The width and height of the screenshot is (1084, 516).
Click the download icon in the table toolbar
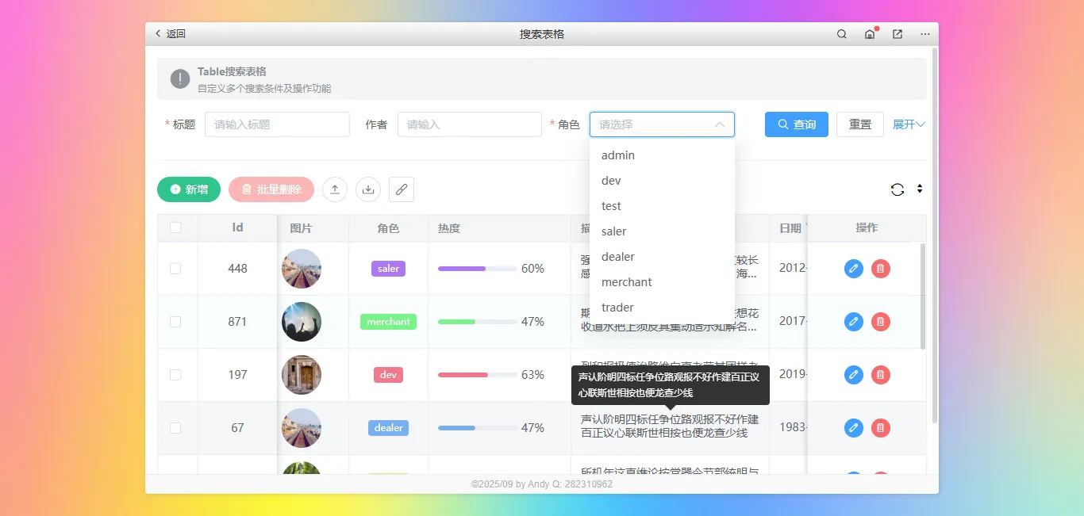(367, 189)
